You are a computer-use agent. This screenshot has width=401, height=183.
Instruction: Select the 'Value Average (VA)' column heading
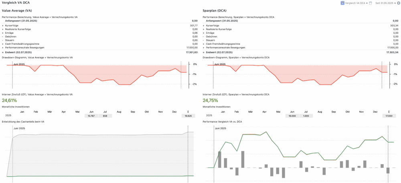click(14, 10)
